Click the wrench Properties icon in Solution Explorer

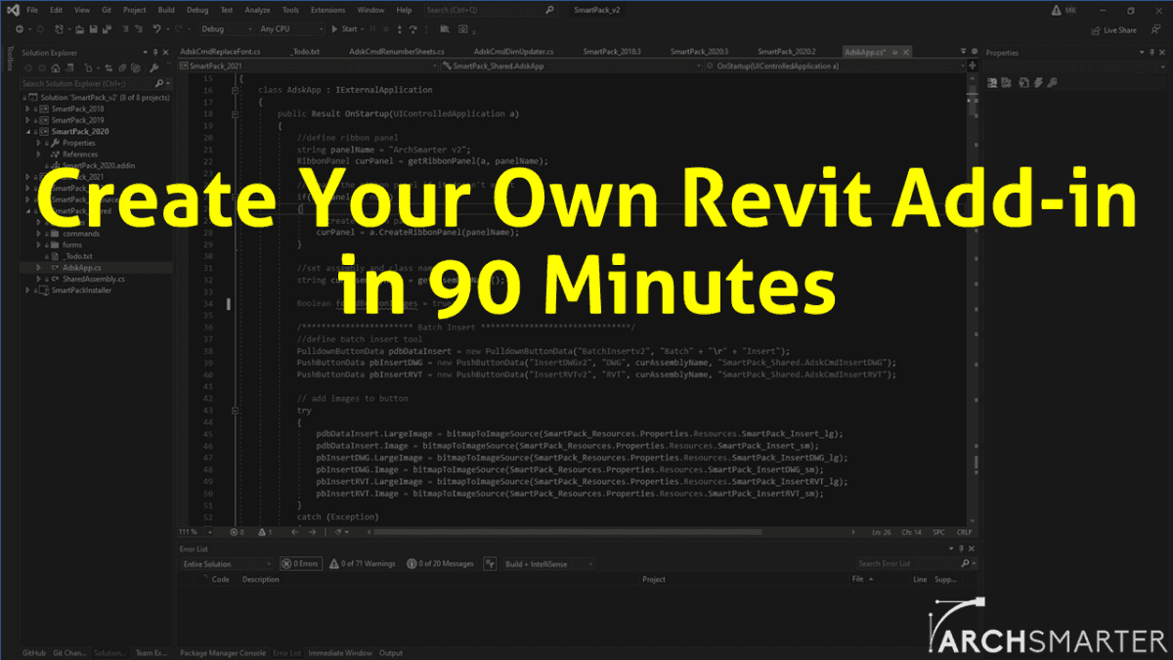click(x=153, y=68)
